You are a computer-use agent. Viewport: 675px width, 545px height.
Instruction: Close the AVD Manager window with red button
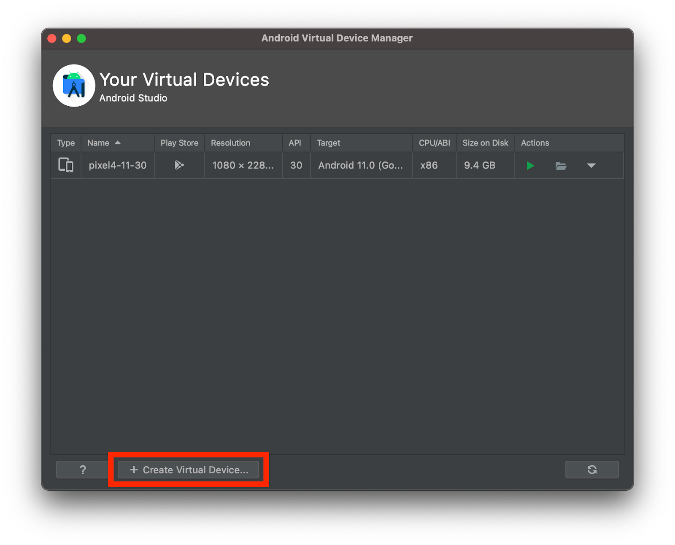(52, 38)
